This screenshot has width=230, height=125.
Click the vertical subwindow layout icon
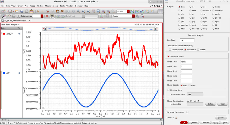[19, 16]
